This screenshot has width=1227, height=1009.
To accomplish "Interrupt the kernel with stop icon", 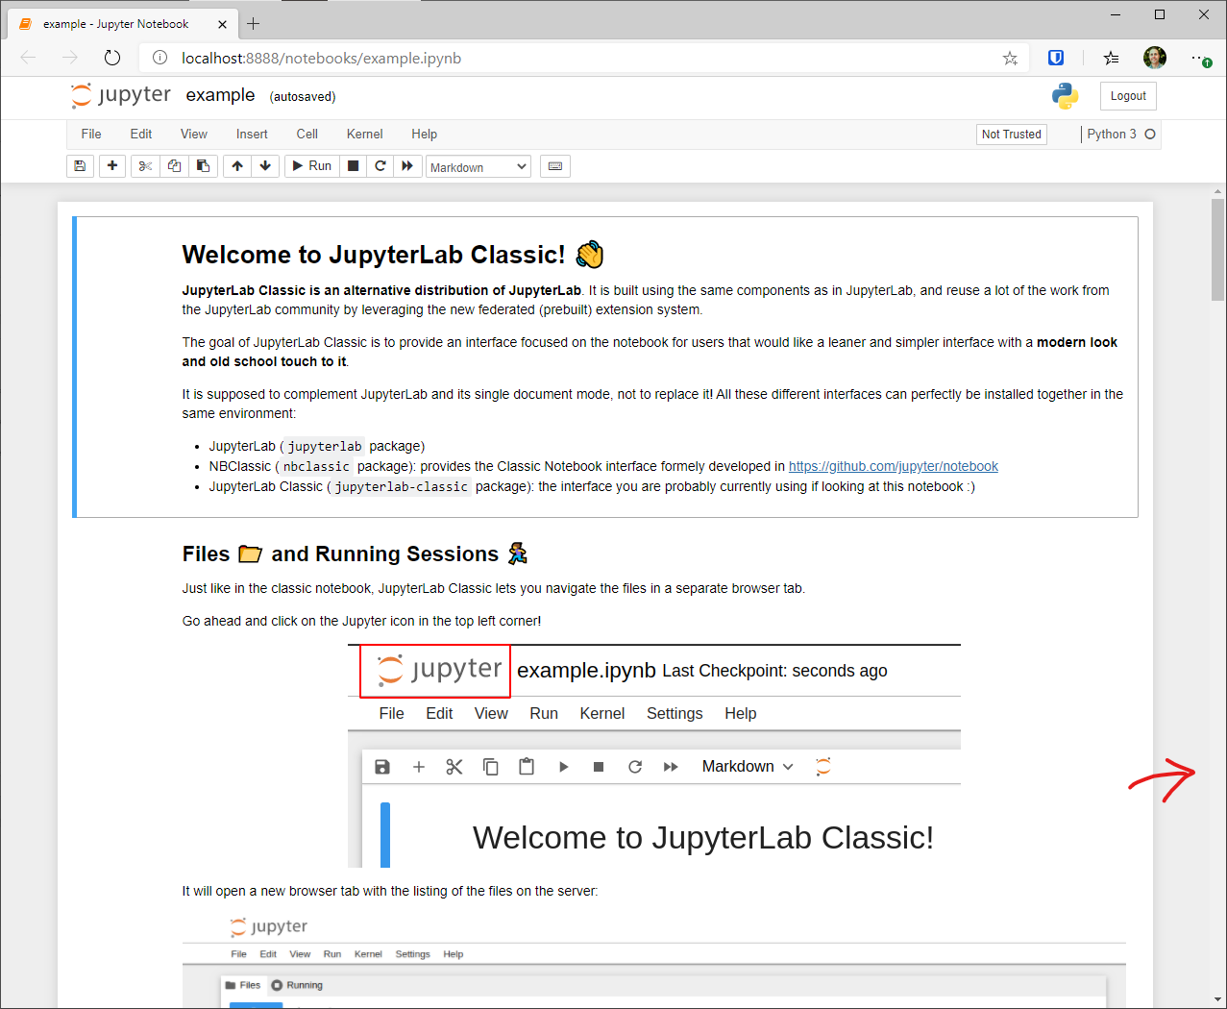I will pos(353,166).
